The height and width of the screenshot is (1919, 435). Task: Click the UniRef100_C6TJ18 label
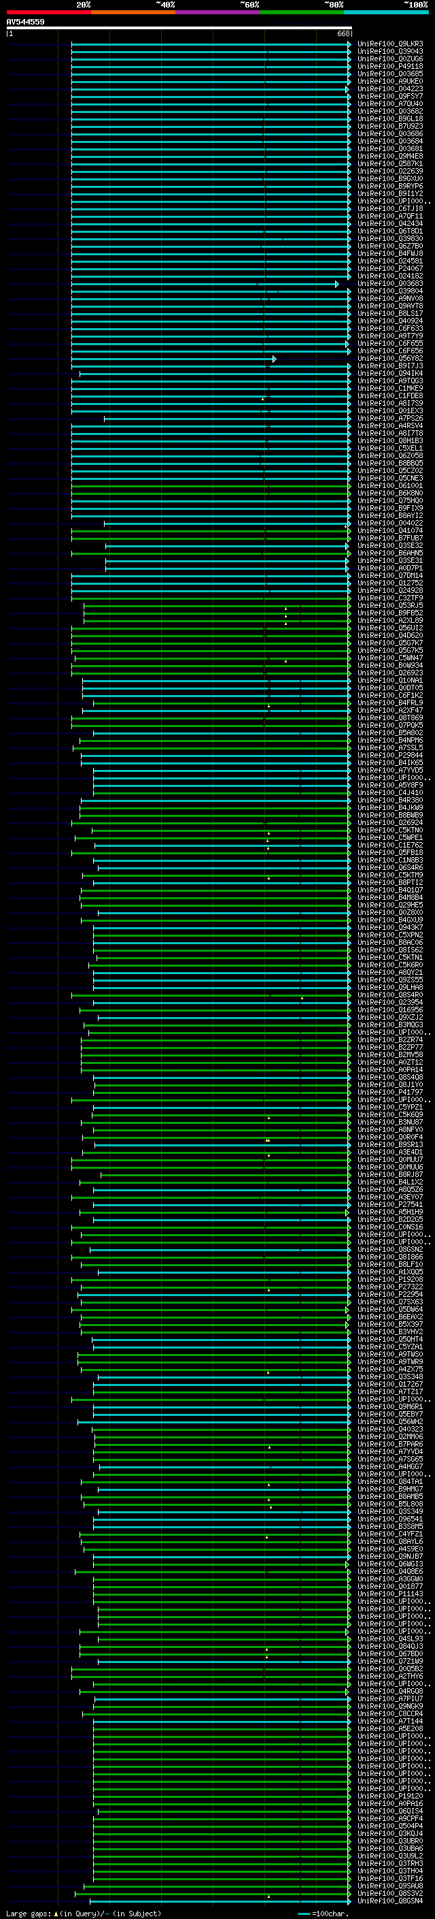tap(390, 208)
